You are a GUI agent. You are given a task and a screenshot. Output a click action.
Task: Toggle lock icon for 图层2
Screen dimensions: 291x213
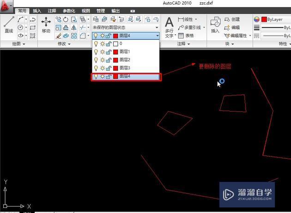(109, 60)
